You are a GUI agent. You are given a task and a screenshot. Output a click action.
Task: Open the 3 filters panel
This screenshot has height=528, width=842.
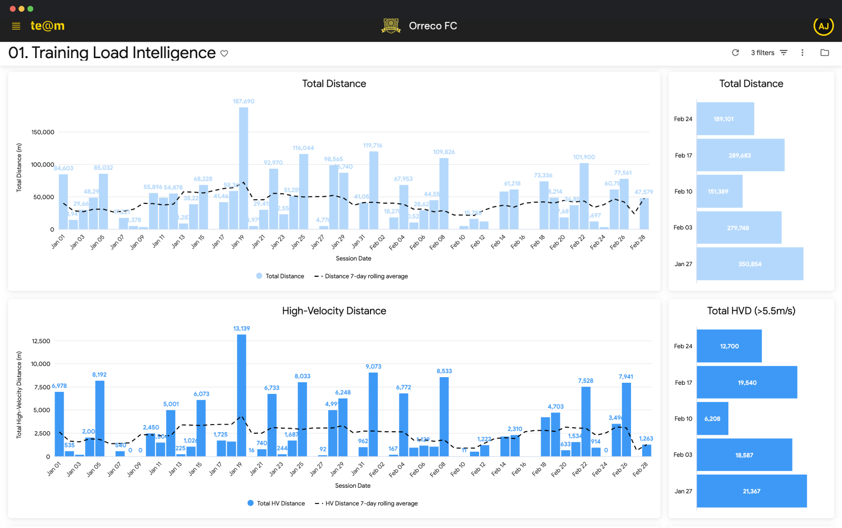(763, 52)
